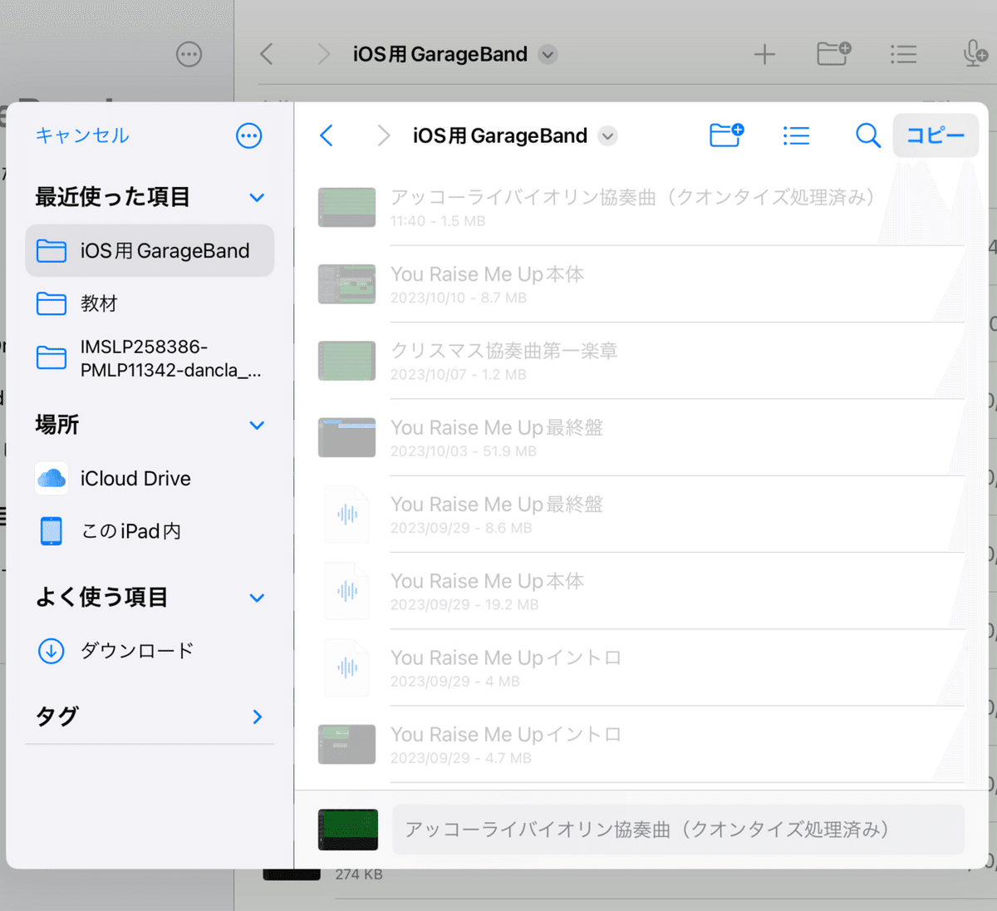This screenshot has width=997, height=911.
Task: Click the green thumbnail next to the filename field
Action: tap(348, 830)
